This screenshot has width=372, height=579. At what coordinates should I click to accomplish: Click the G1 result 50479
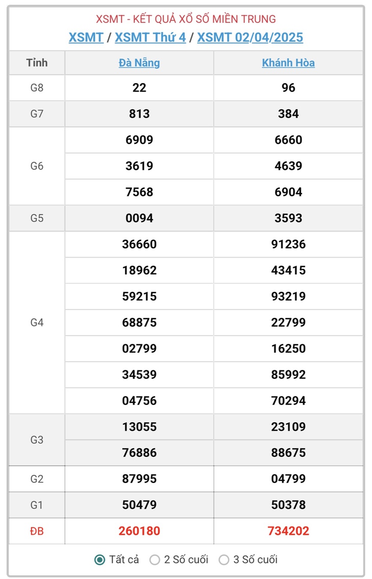point(139,505)
